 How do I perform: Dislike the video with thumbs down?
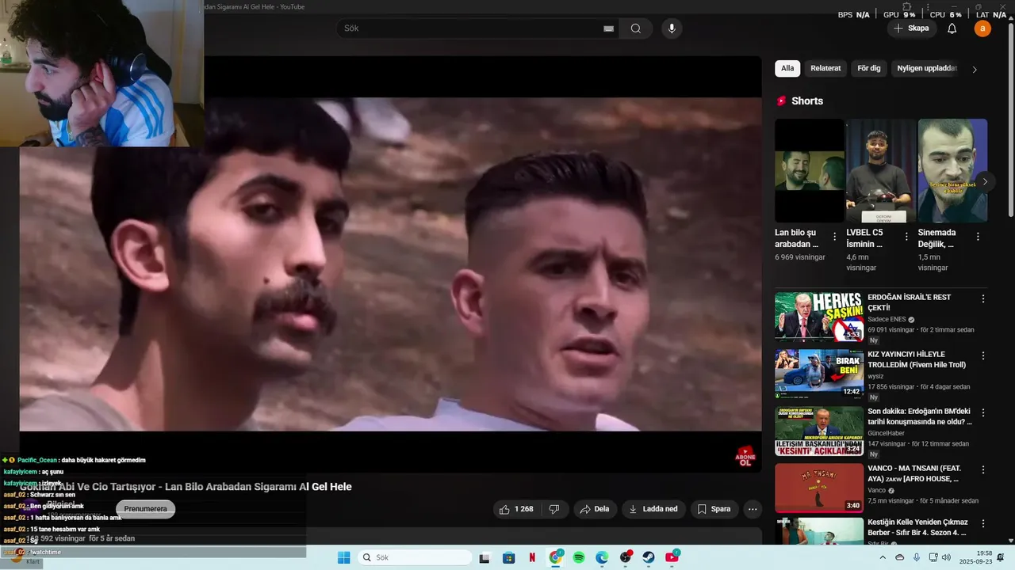[554, 509]
